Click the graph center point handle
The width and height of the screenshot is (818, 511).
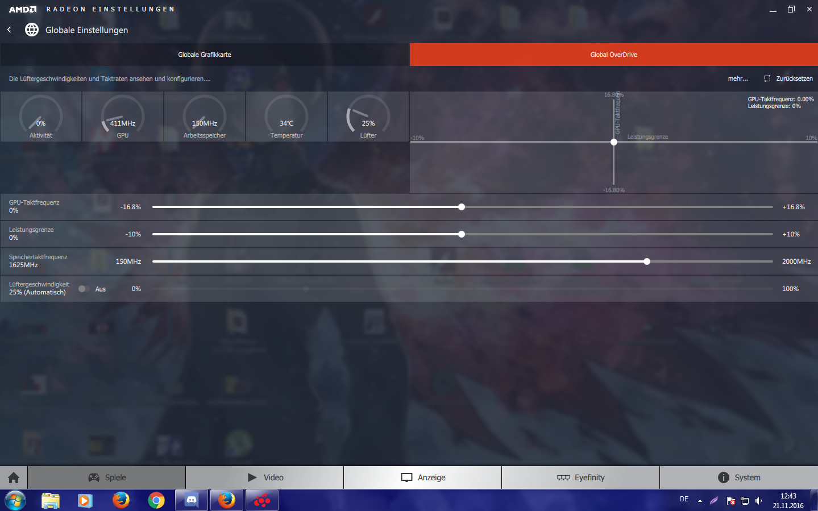[x=614, y=142]
